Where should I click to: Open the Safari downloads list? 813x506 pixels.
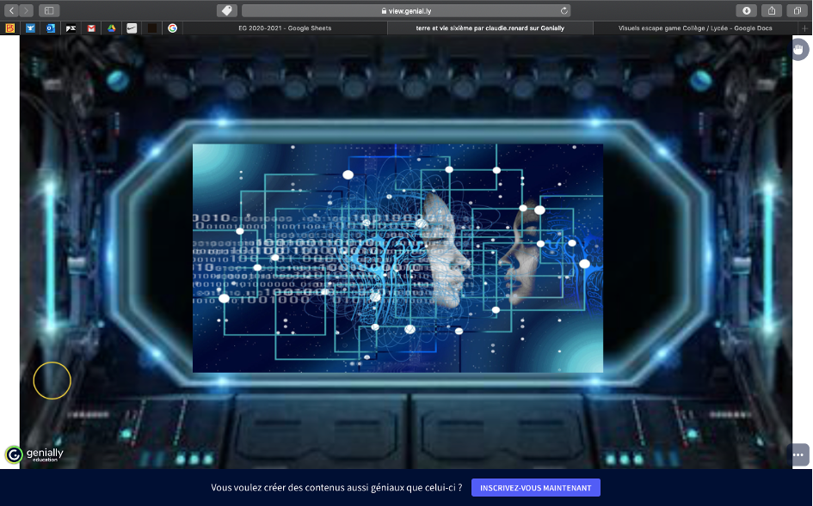pyautogui.click(x=746, y=10)
